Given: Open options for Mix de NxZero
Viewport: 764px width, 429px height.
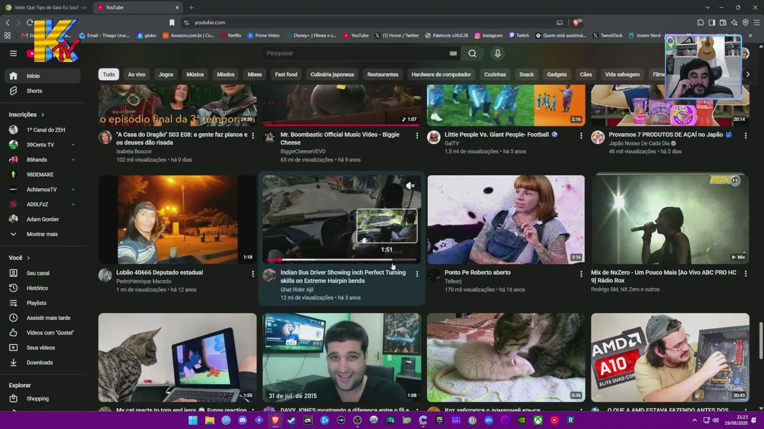Looking at the screenshot, I should [x=745, y=273].
